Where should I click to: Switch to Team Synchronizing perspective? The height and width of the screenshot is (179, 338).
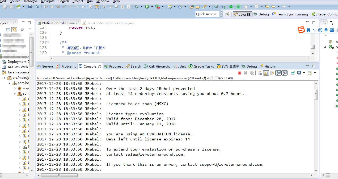290,14
